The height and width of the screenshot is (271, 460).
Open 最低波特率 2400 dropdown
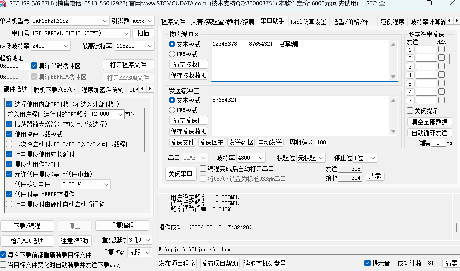(x=51, y=46)
